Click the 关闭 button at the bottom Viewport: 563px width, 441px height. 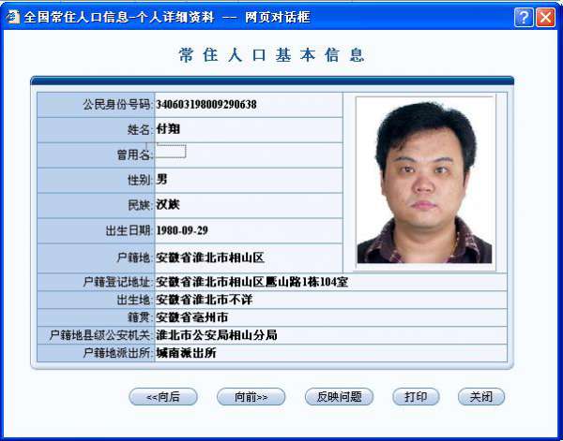pos(481,397)
